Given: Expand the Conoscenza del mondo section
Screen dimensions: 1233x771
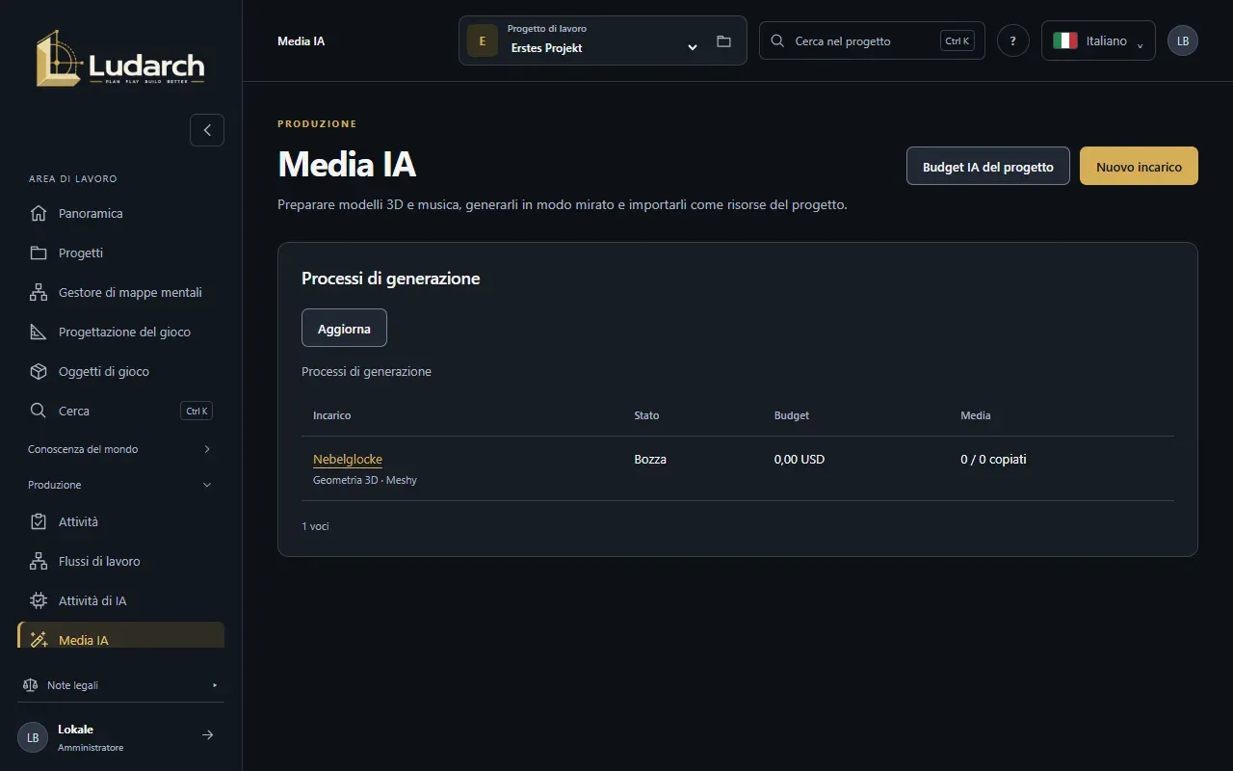Looking at the screenshot, I should 120,449.
